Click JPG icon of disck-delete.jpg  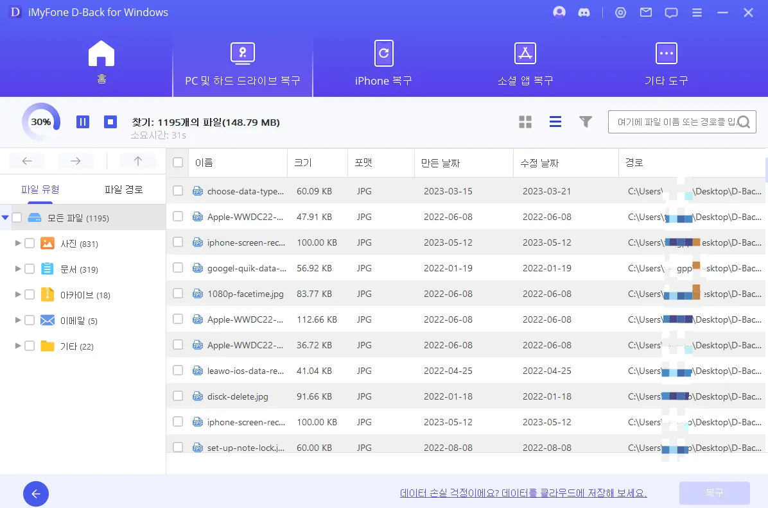click(197, 396)
